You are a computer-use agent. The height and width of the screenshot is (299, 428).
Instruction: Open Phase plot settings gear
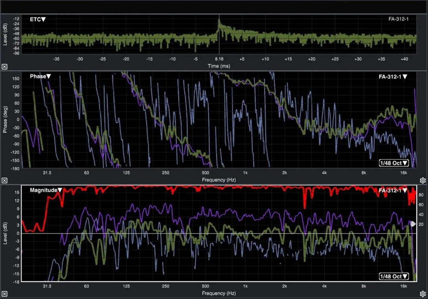click(x=423, y=180)
